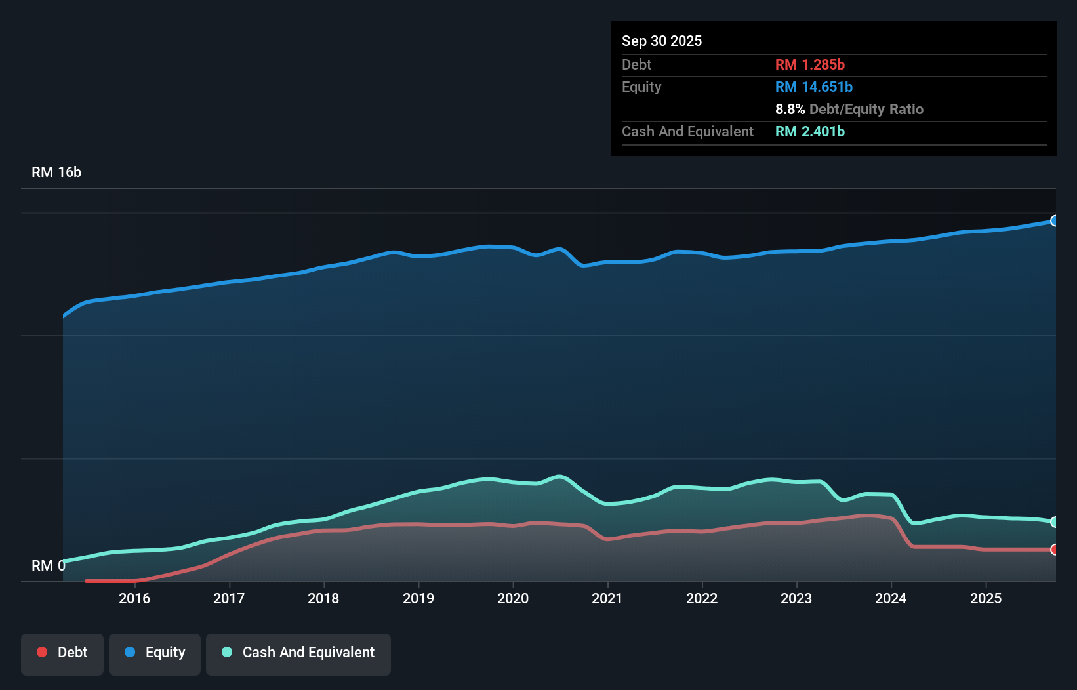Click the Equity row label in tooltip
1077x690 pixels.
[641, 87]
